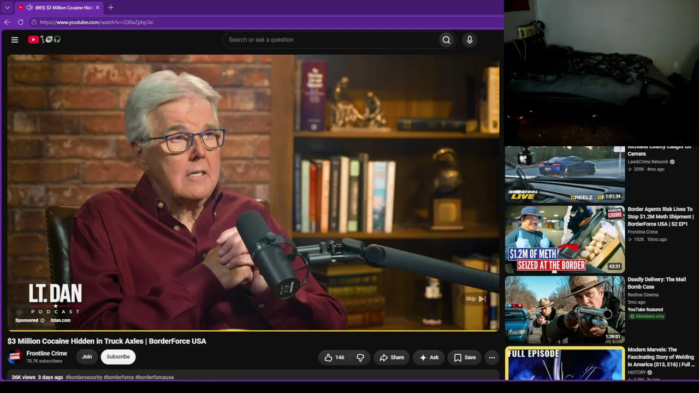Open the browser tab list dropdown

point(7,8)
